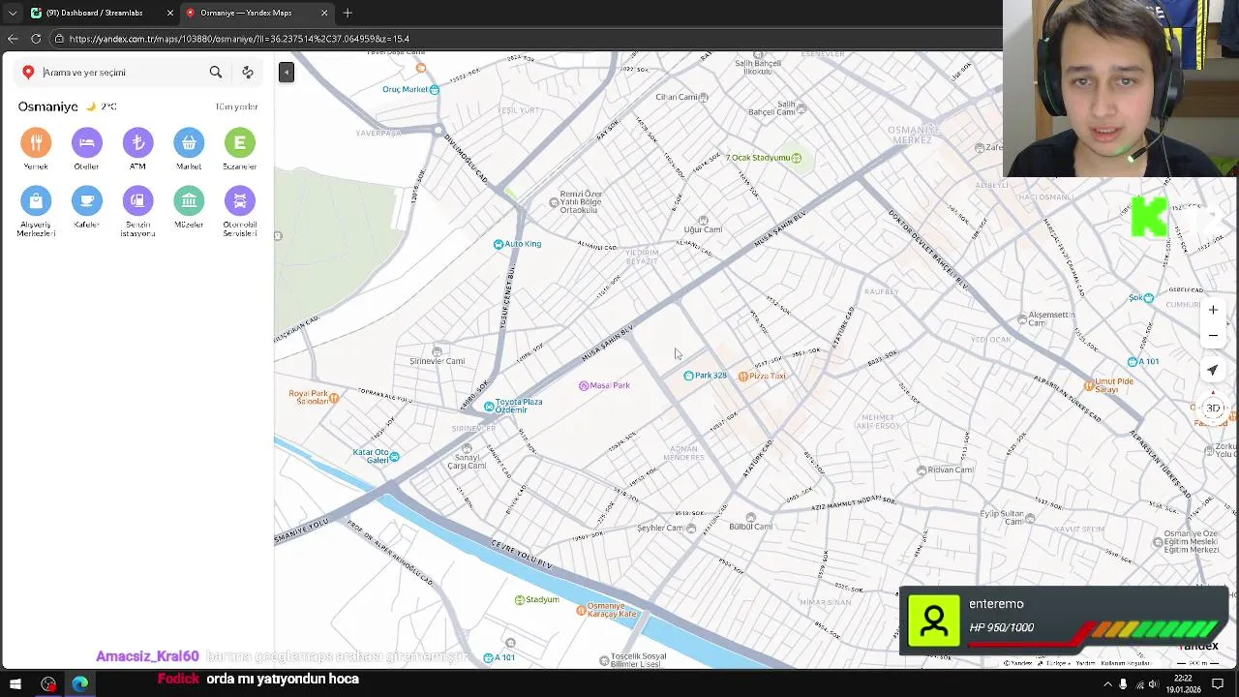Select the Şok store marker
Screen dimensions: 1239x697
1148,298
